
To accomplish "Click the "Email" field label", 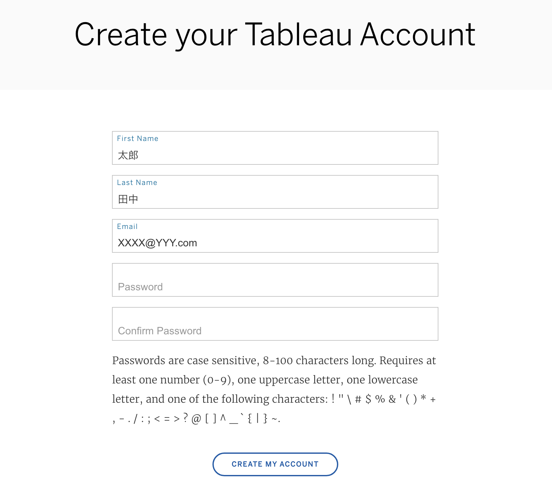I will [x=127, y=226].
